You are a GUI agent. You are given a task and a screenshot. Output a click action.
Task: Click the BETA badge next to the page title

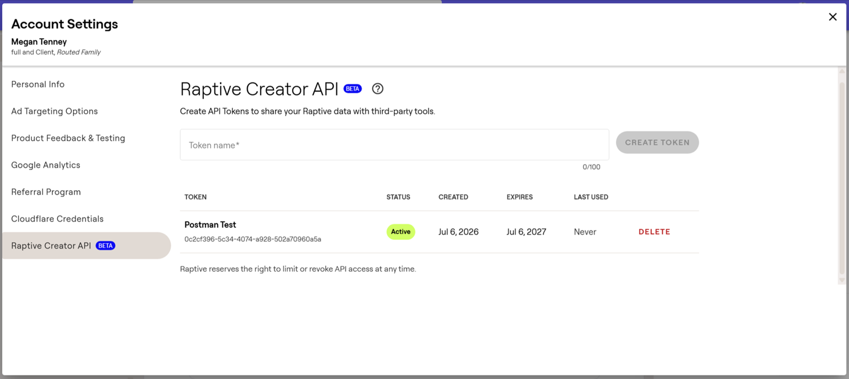tap(353, 89)
